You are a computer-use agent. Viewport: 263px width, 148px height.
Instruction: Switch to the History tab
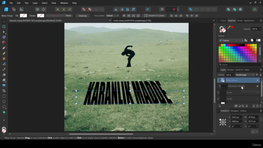(x=243, y=111)
